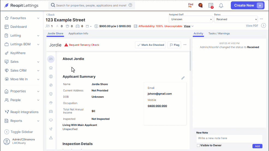
Task: Edit Applicant Summary with pencil icon
Action: 183,78
